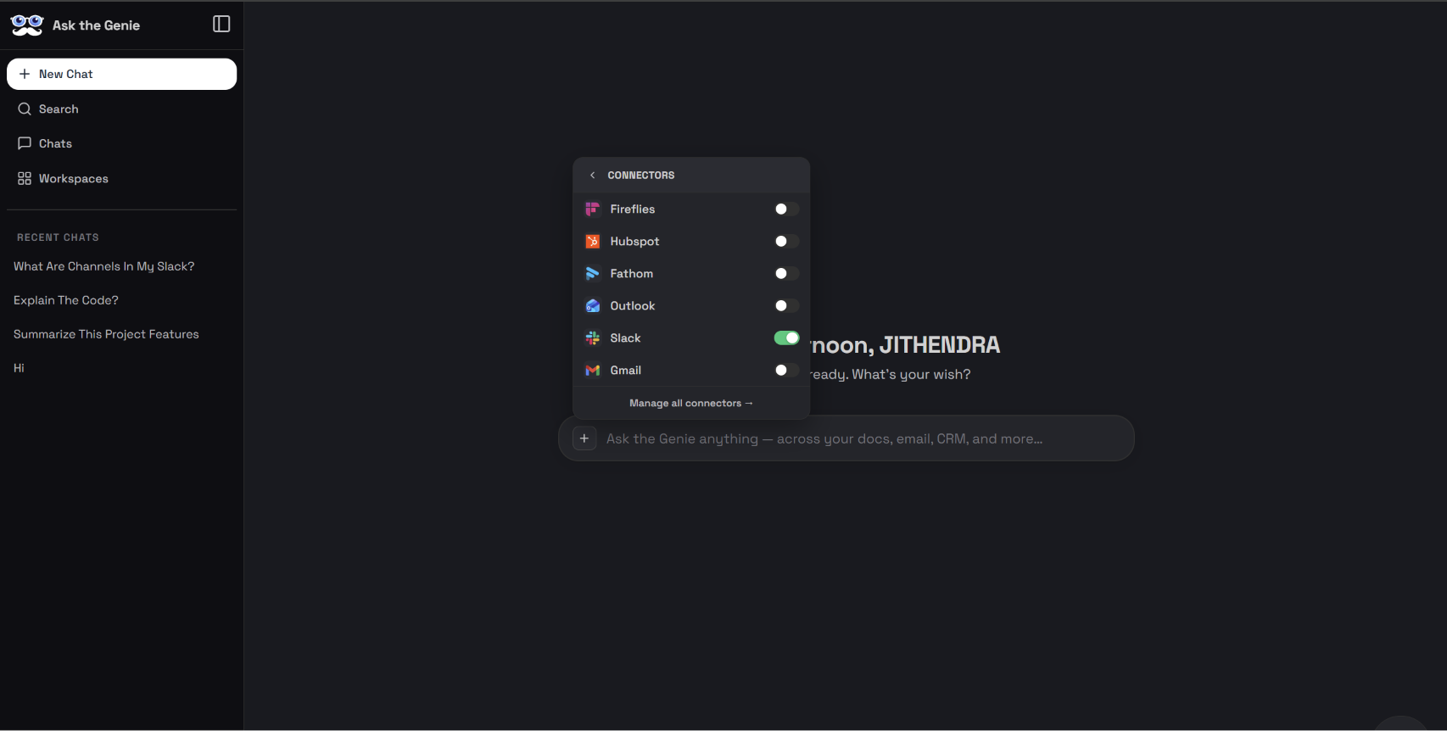Open Search in the sidebar

pyautogui.click(x=121, y=109)
